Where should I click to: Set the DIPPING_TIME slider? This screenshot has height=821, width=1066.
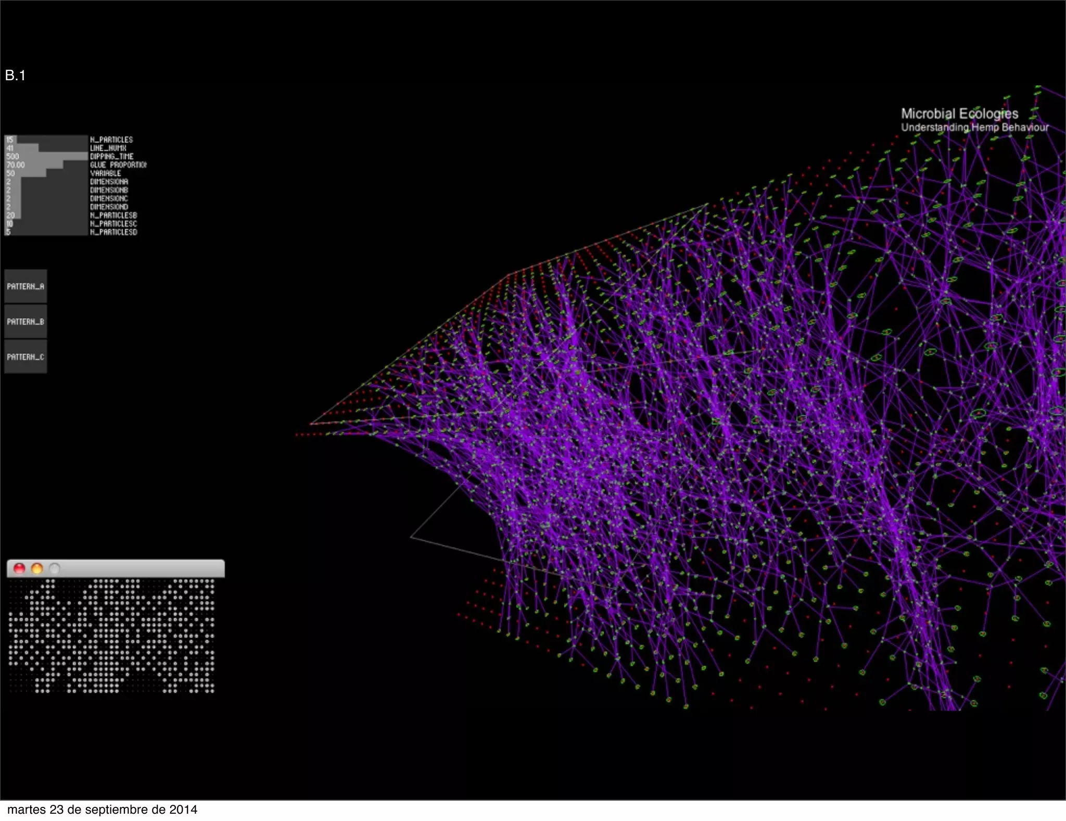46,156
